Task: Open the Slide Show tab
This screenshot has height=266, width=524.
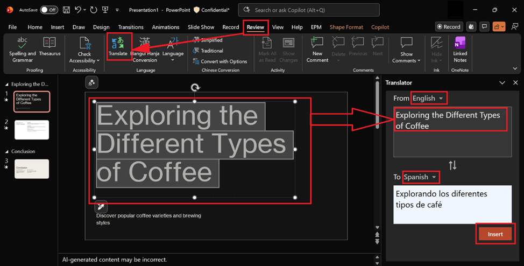Action: coord(201,27)
